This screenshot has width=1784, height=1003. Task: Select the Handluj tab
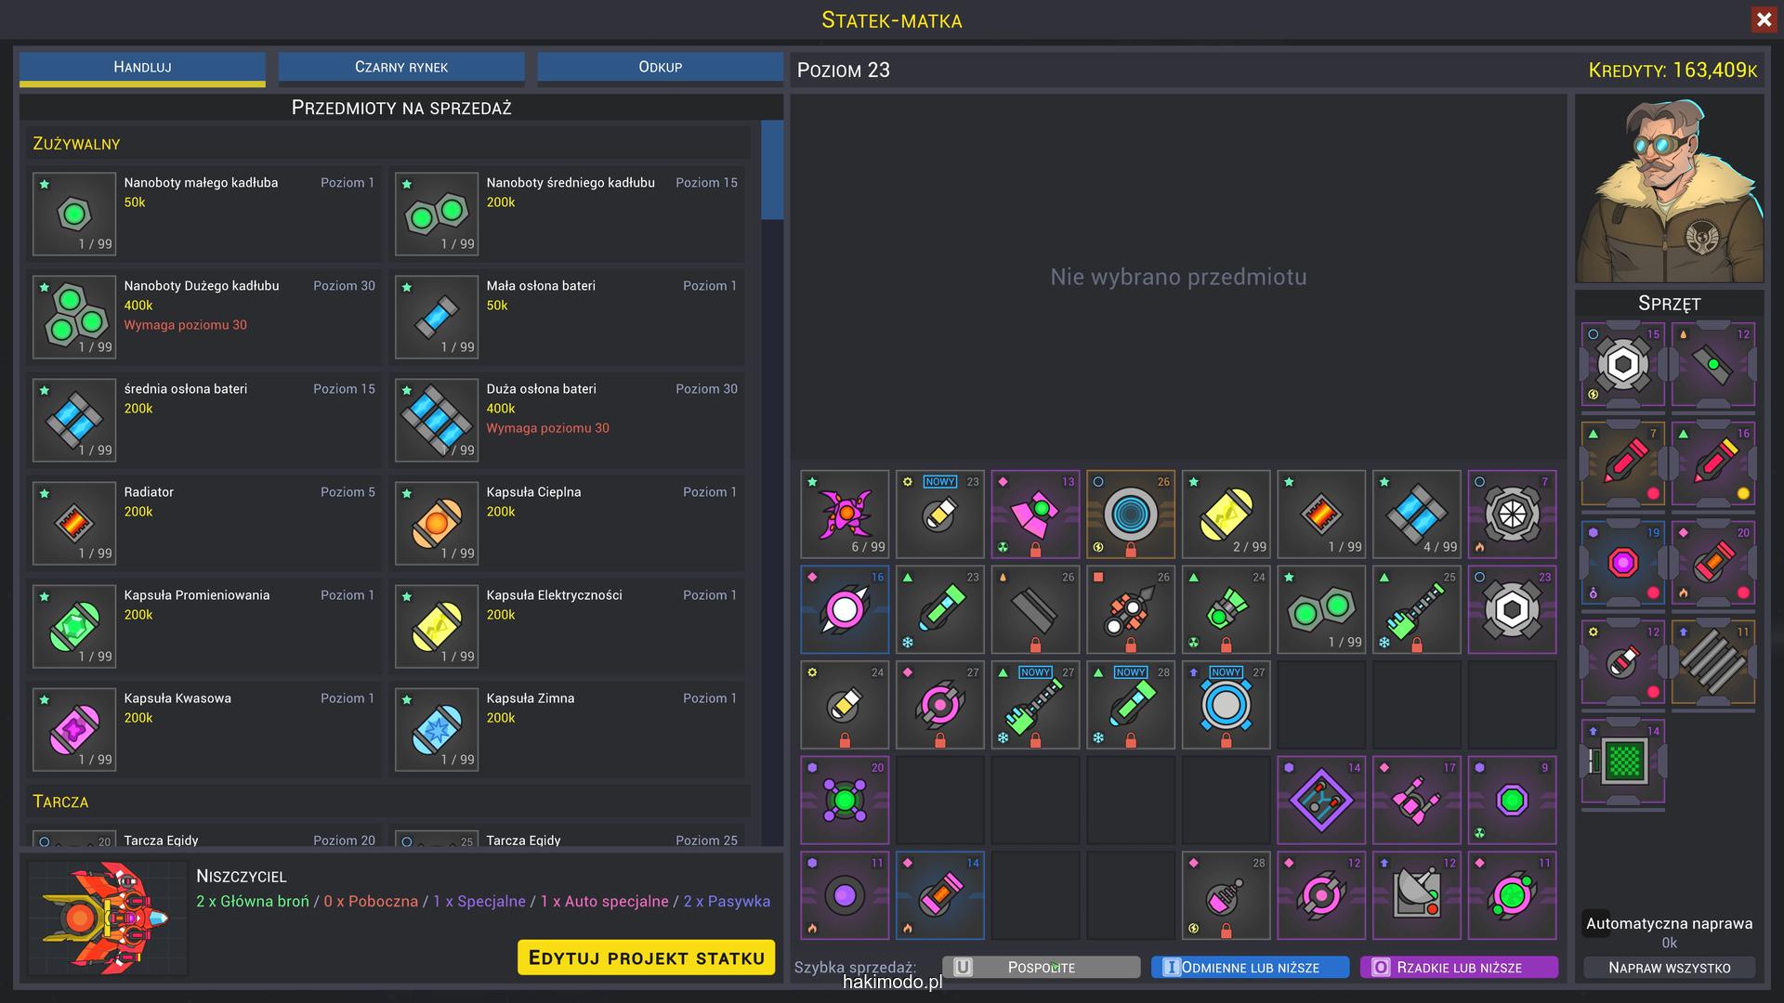(x=142, y=67)
